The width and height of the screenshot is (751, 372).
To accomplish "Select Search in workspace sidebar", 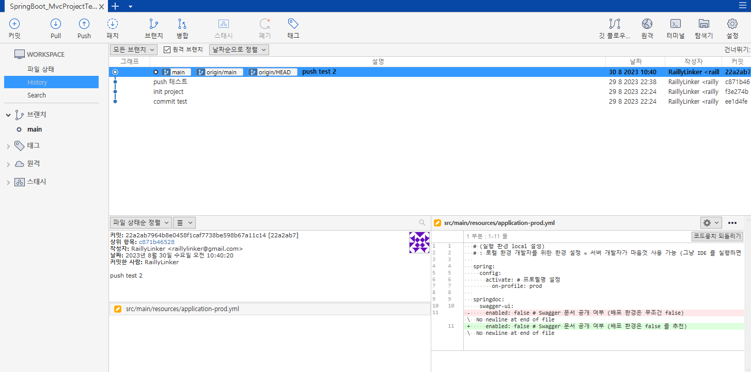I will 37,95.
